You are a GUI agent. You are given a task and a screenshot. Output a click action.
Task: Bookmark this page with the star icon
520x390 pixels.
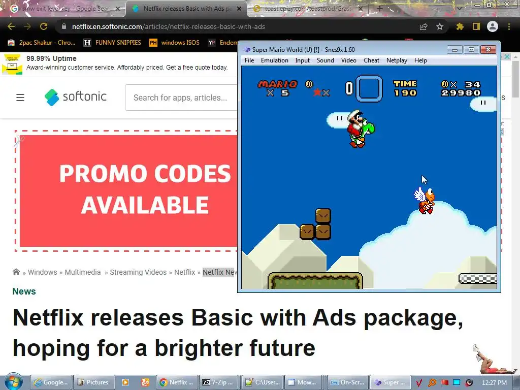(x=440, y=26)
